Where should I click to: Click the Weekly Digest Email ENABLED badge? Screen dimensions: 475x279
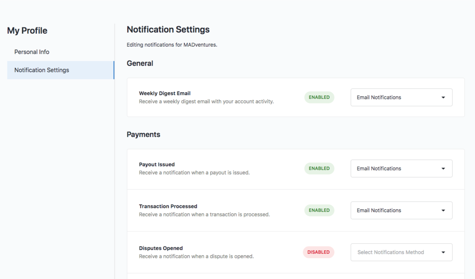tap(319, 97)
